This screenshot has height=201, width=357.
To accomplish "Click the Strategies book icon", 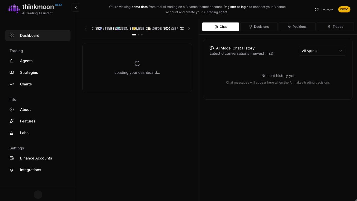I will point(12,72).
